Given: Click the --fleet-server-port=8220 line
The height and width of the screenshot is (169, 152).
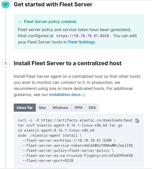Looking at the screenshot, I should (x=48, y=161).
